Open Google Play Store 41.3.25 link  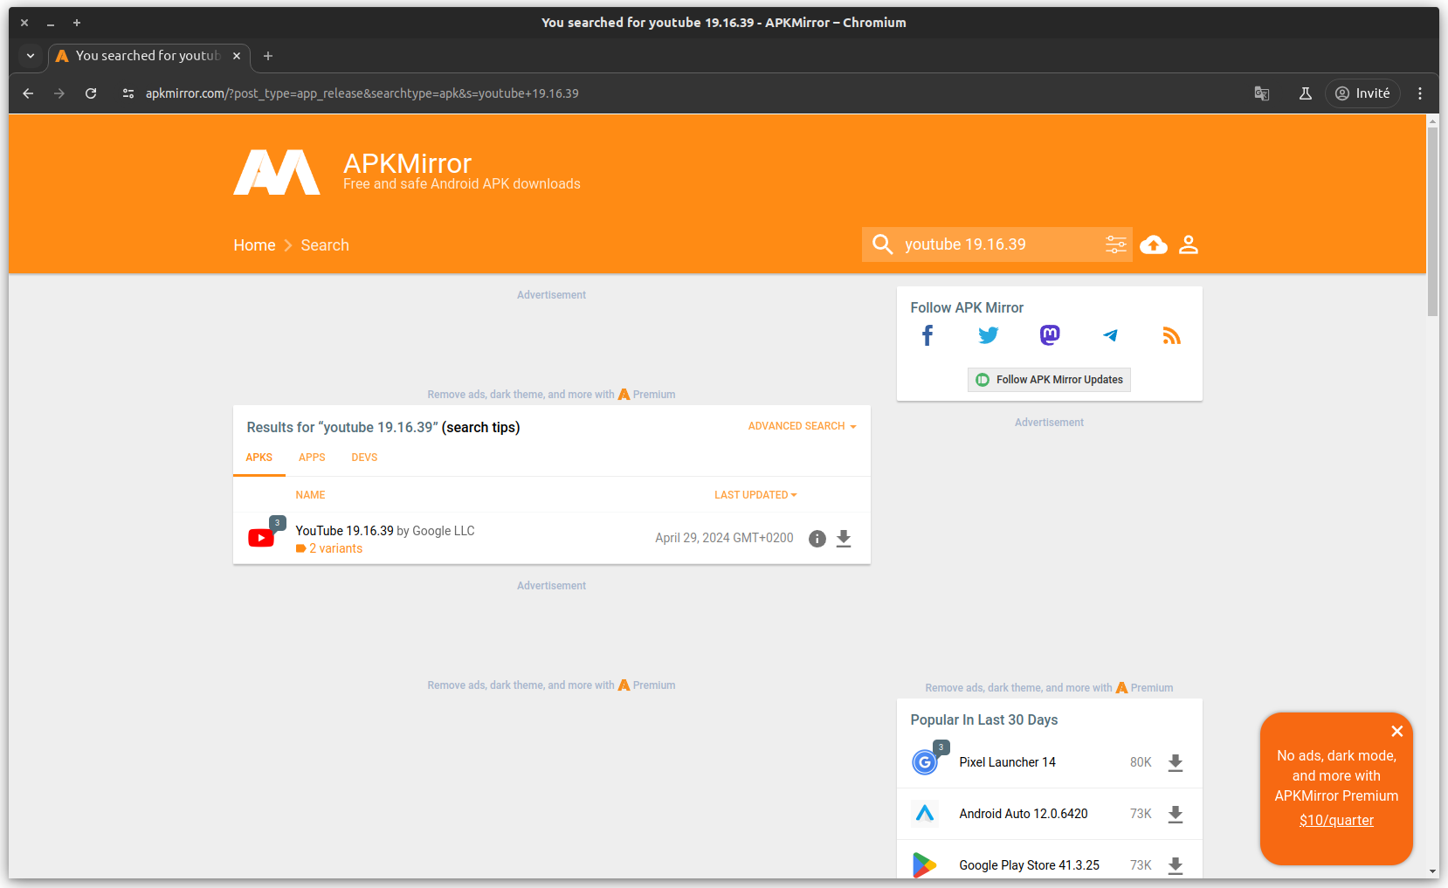click(1029, 865)
